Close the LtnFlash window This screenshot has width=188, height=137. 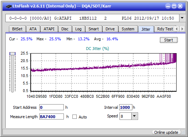coord(180,6)
